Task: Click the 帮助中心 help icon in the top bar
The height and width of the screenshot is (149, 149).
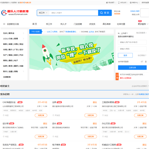Action: pyautogui.click(x=131, y=2)
